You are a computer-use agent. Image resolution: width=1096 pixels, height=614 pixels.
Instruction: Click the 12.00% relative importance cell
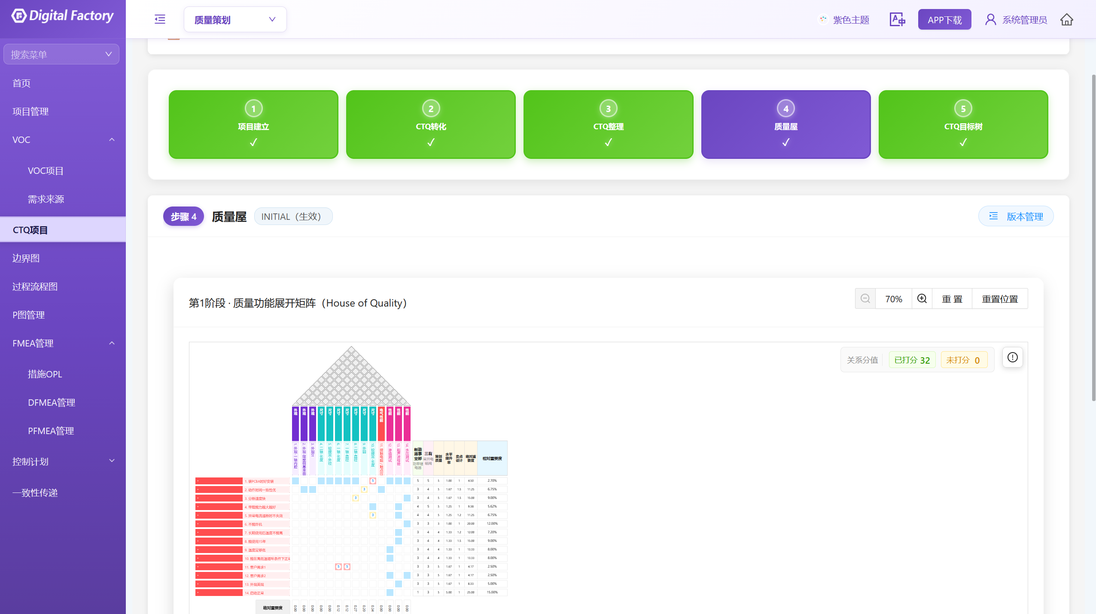pos(492,524)
